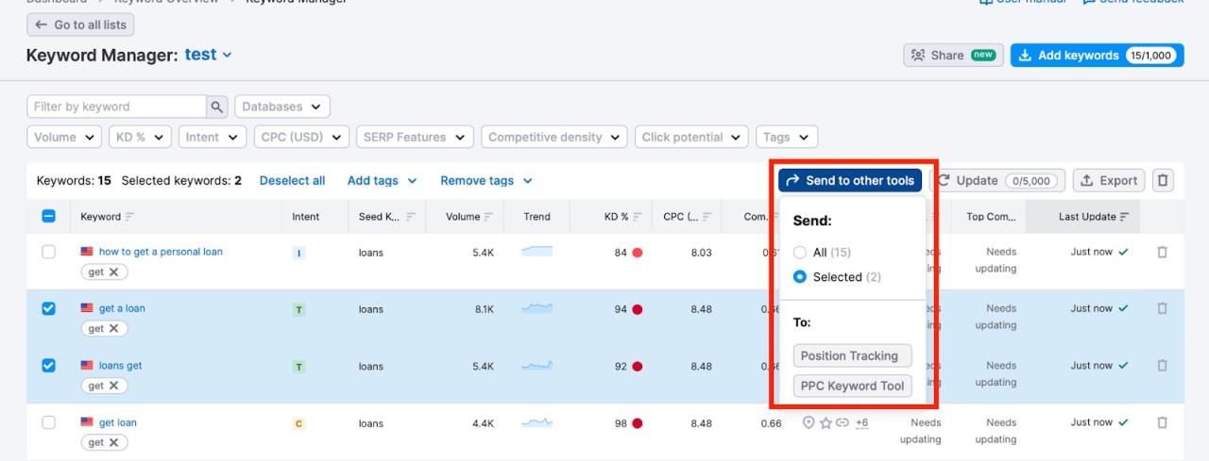Screen dimensions: 1209x461
Task: Click the Trend column header
Action: pos(536,217)
